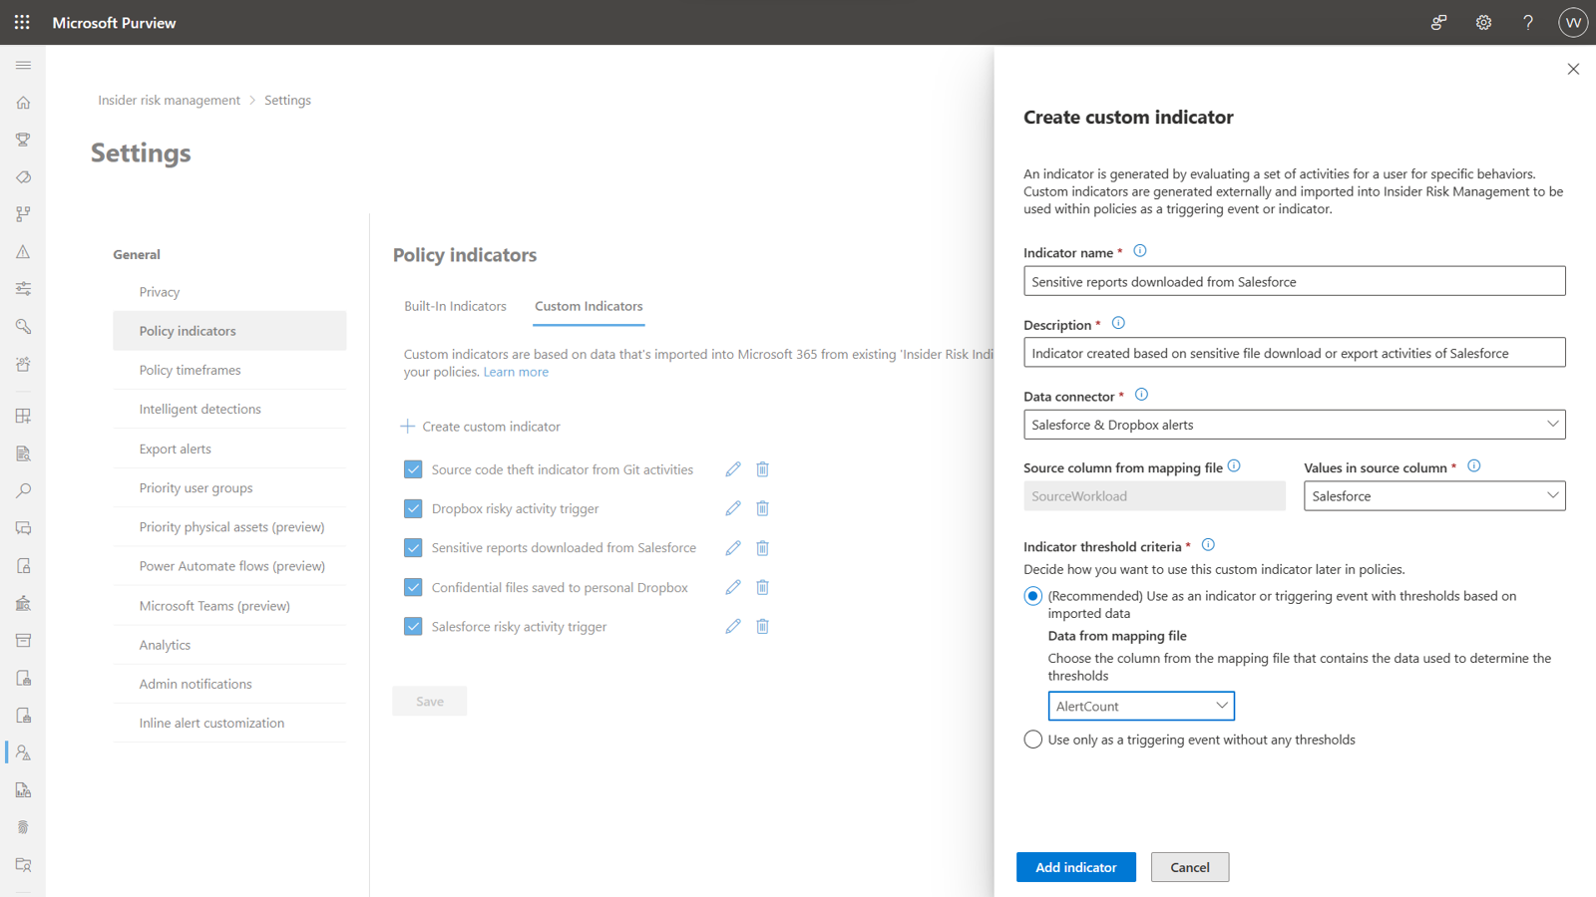Select the Recommended indicator with thresholds radio option
The width and height of the screenshot is (1596, 897).
click(x=1033, y=596)
